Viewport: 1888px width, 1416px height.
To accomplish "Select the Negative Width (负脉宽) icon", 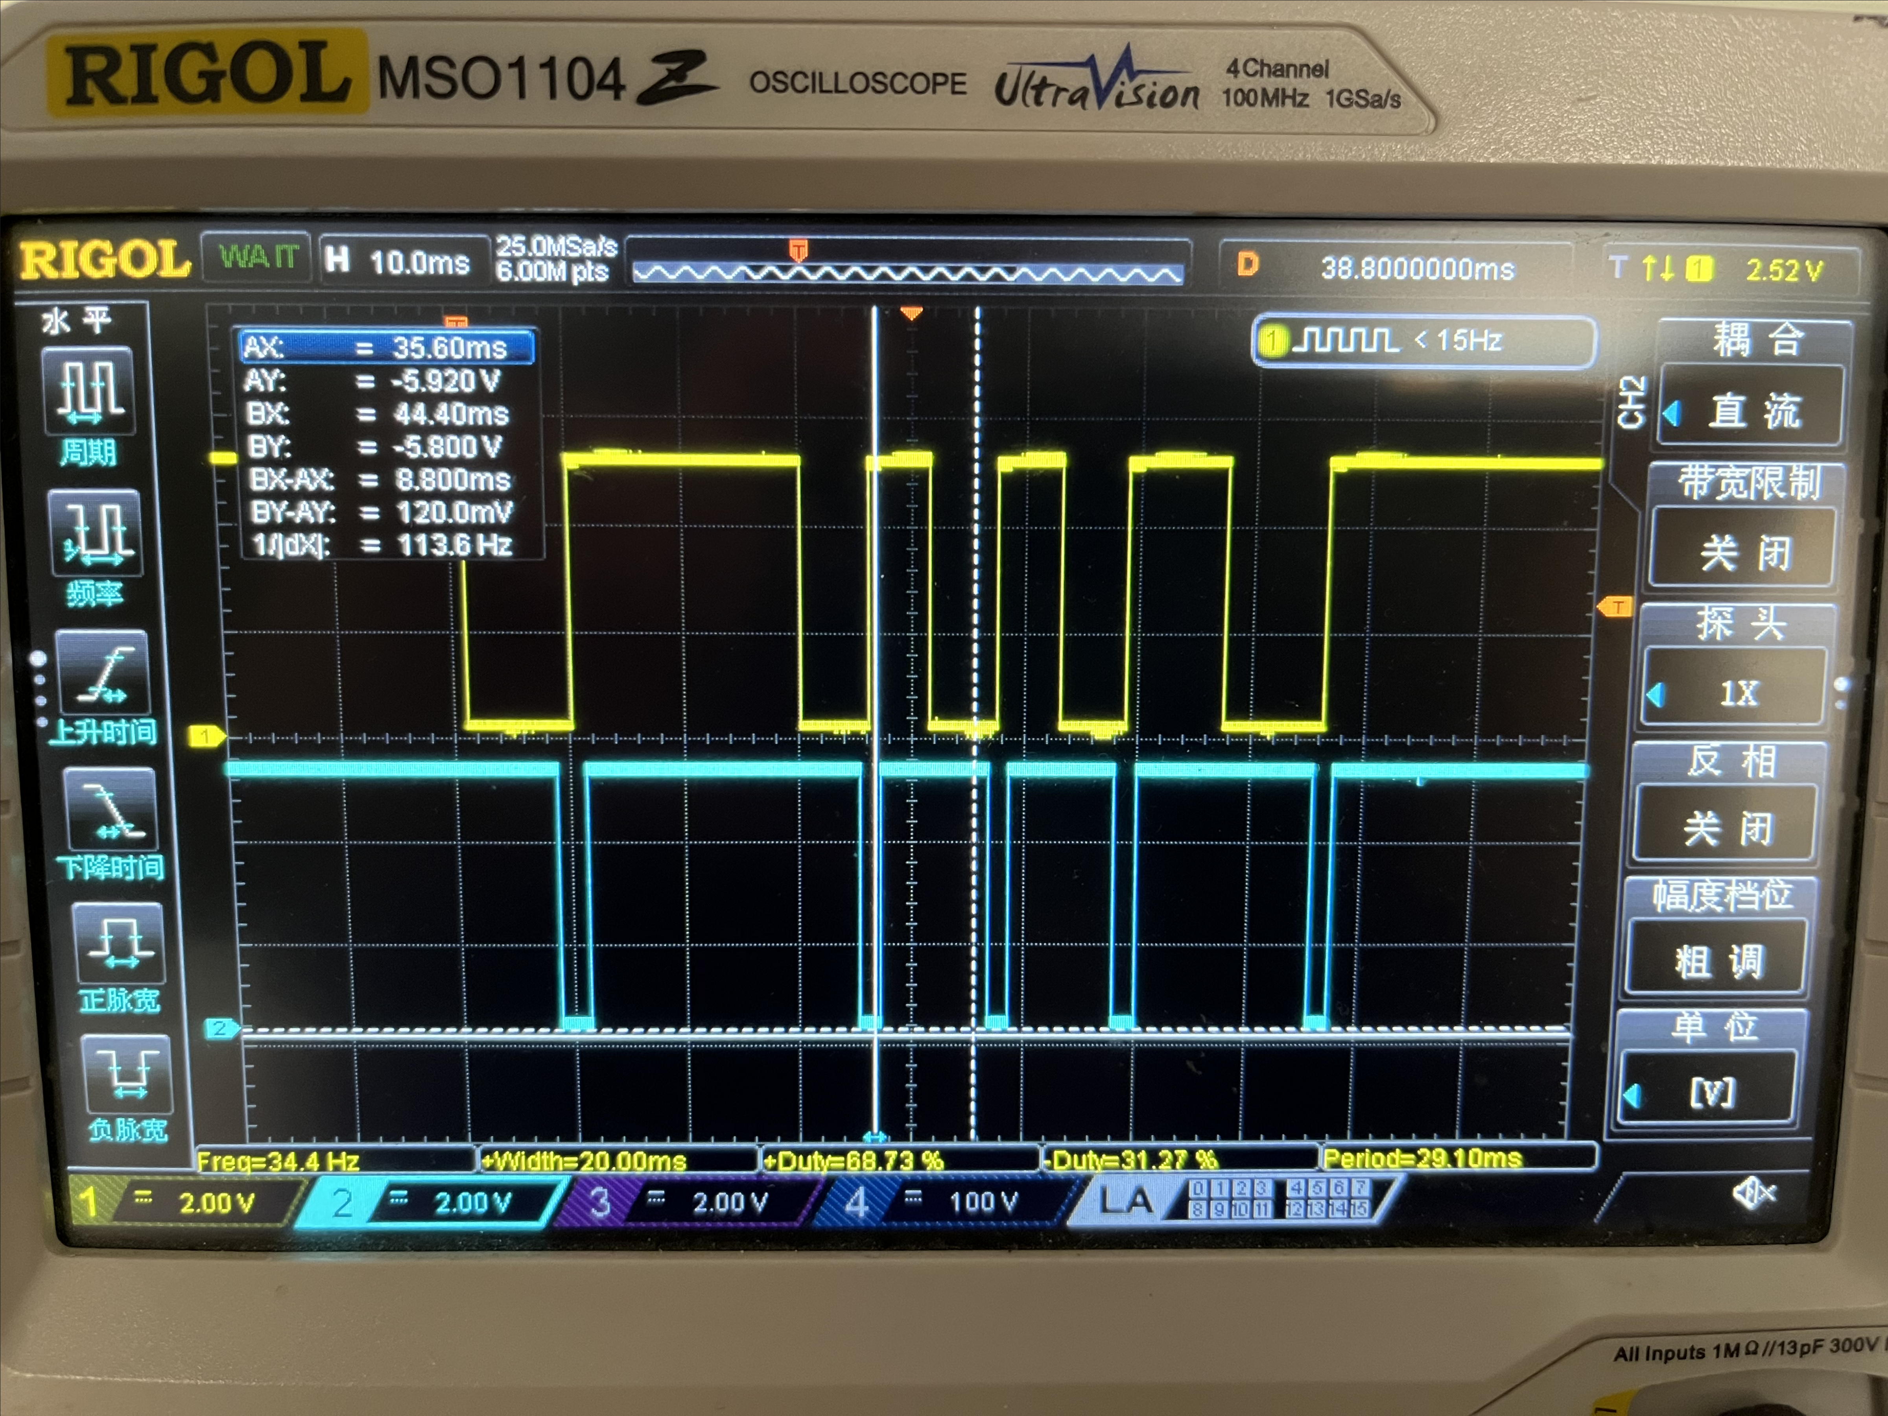I will (127, 1075).
